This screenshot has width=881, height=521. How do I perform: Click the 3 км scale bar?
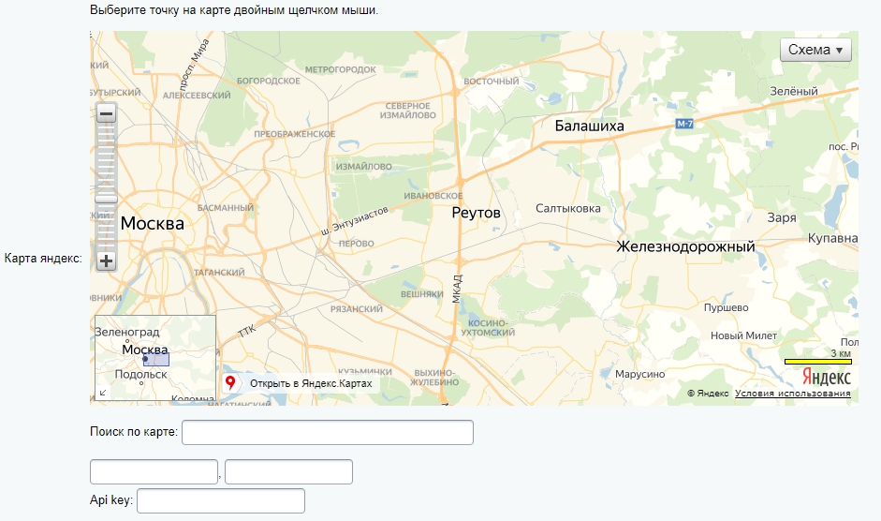818,362
